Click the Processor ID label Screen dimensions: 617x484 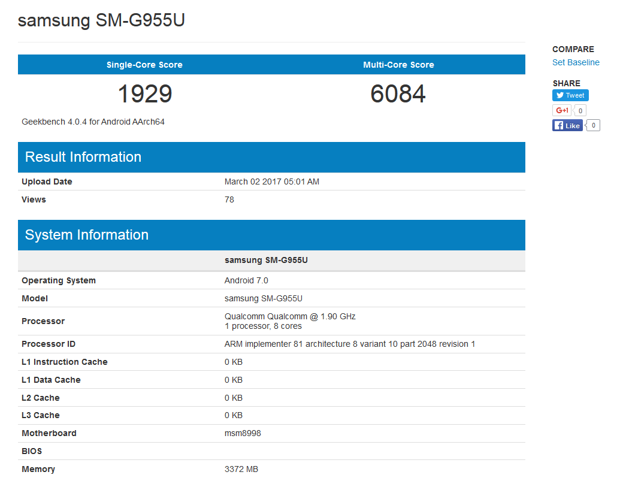49,344
